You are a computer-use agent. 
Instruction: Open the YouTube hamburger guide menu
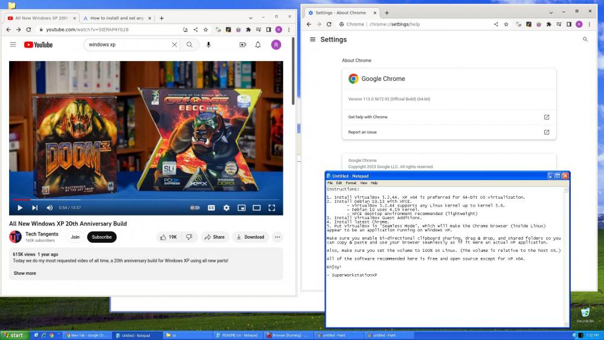[x=13, y=45]
